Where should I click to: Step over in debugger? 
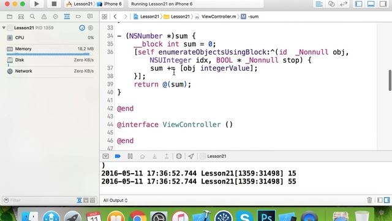142,156
